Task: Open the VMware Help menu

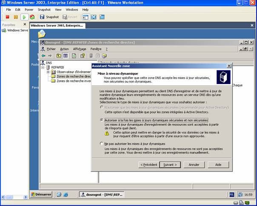Action: [86, 10]
